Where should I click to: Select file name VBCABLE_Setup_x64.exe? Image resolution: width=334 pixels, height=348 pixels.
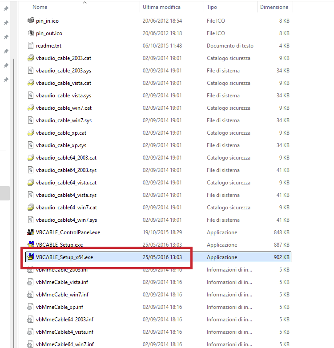[x=64, y=257]
